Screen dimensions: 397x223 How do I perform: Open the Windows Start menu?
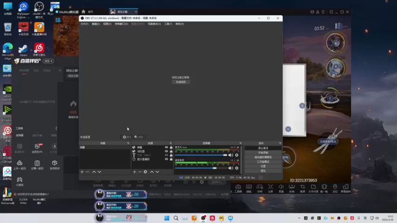pos(167,218)
